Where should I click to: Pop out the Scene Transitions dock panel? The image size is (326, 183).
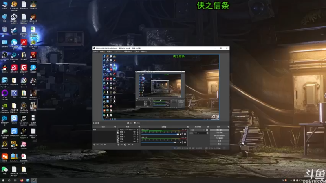208,126
